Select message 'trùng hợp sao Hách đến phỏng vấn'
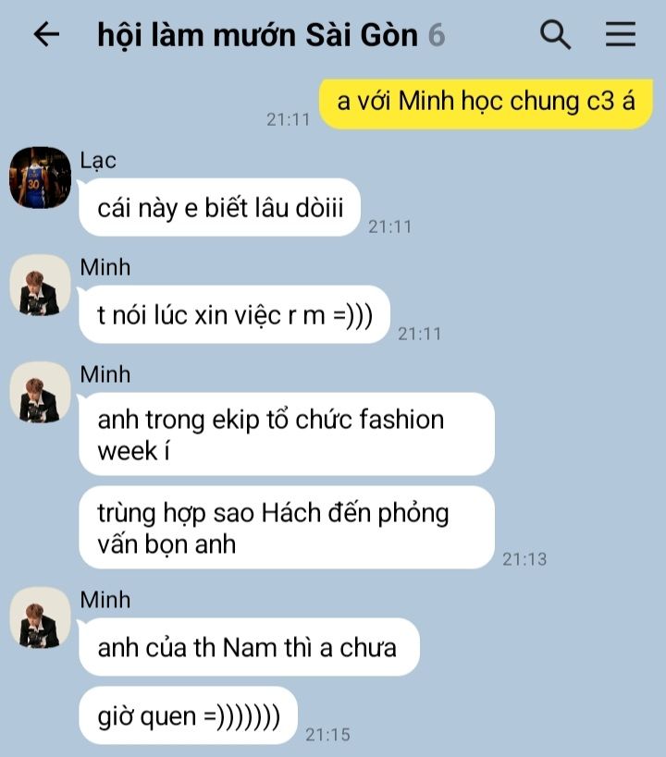This screenshot has height=757, width=666. coord(287,528)
